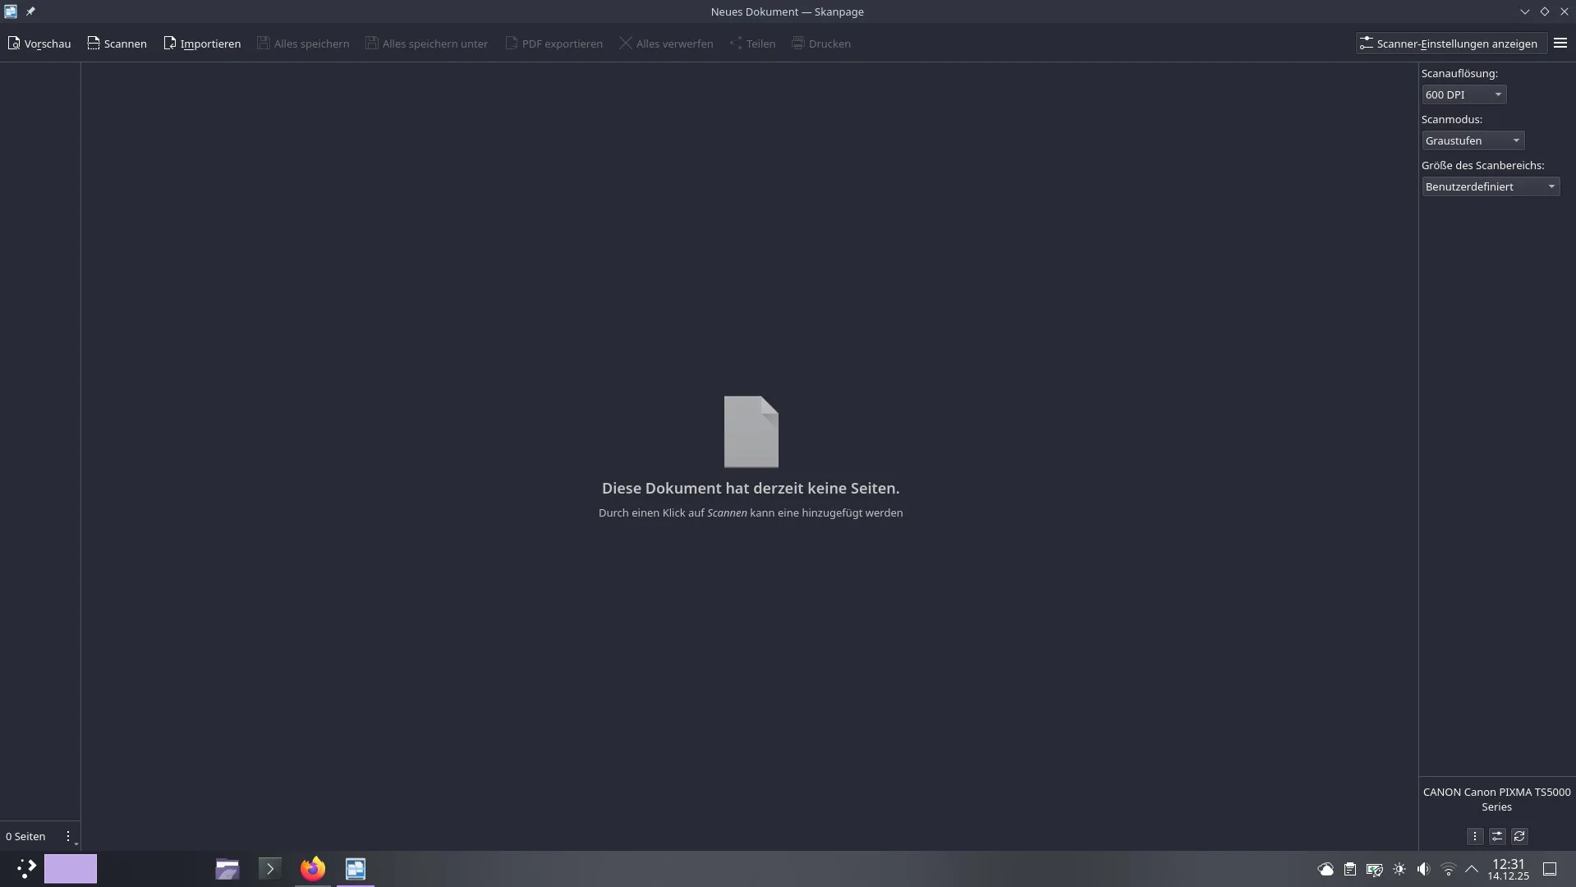Open the page list three-dot menu
Image resolution: width=1576 pixels, height=887 pixels.
point(68,836)
